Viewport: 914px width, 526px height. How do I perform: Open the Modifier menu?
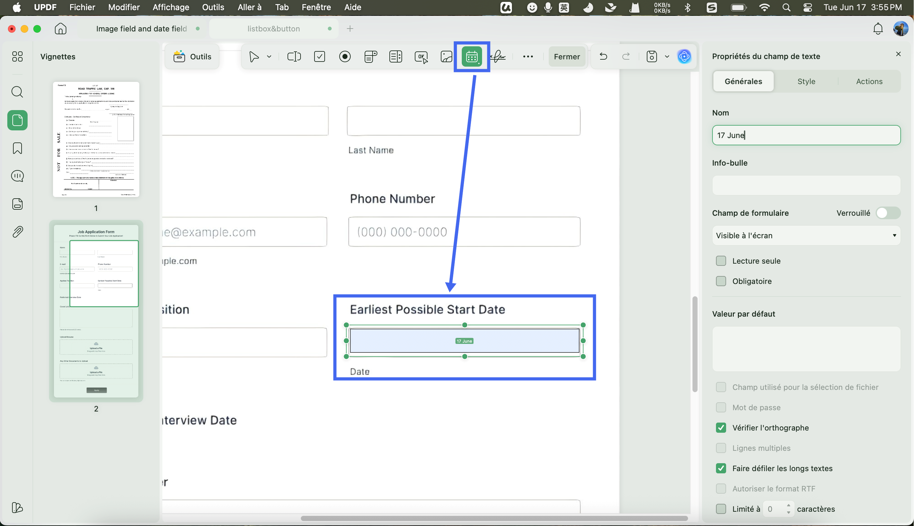tap(123, 7)
